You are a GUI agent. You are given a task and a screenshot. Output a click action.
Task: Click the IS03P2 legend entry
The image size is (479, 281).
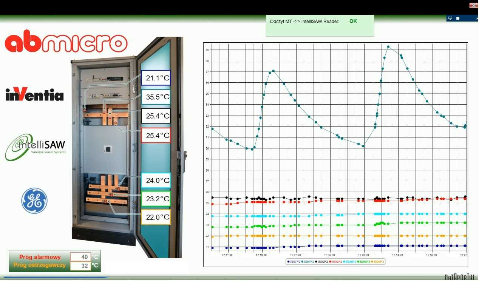click(336, 262)
